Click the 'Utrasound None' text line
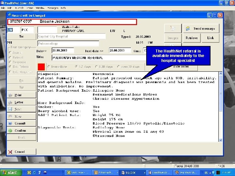 [x=109, y=136]
